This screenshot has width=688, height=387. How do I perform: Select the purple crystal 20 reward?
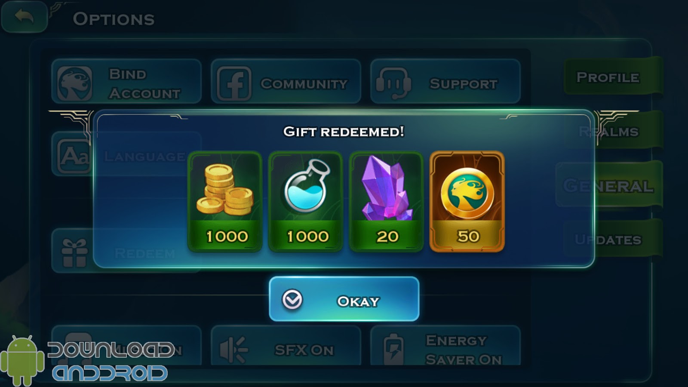[x=386, y=201]
